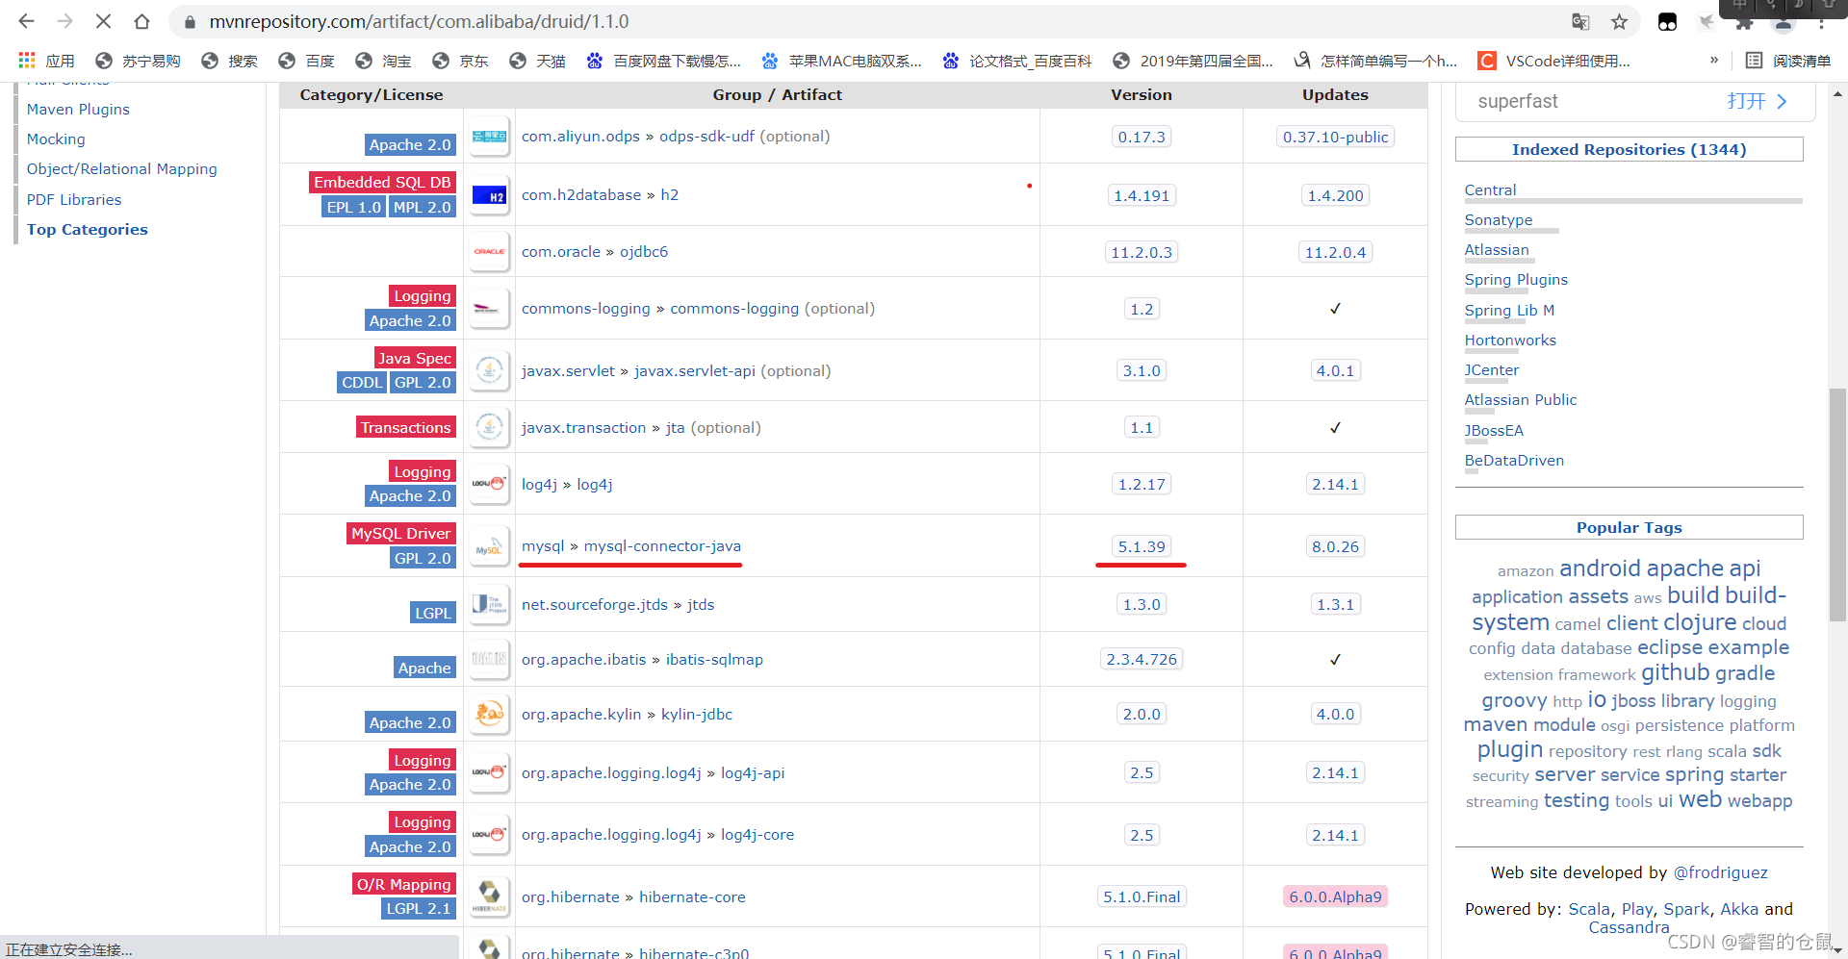The width and height of the screenshot is (1848, 959).
Task: Click the CDDL license tag
Action: click(x=362, y=383)
